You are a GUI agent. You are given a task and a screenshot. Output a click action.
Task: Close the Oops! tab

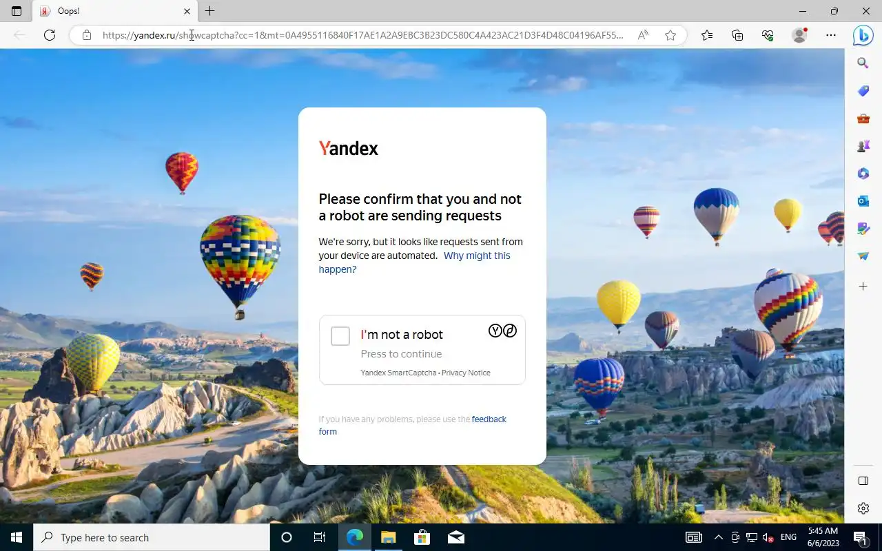click(x=187, y=11)
